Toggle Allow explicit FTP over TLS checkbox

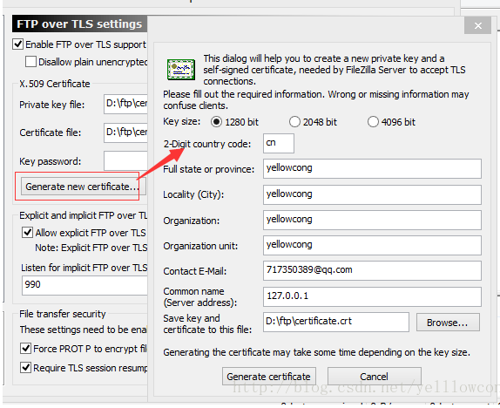(x=27, y=233)
